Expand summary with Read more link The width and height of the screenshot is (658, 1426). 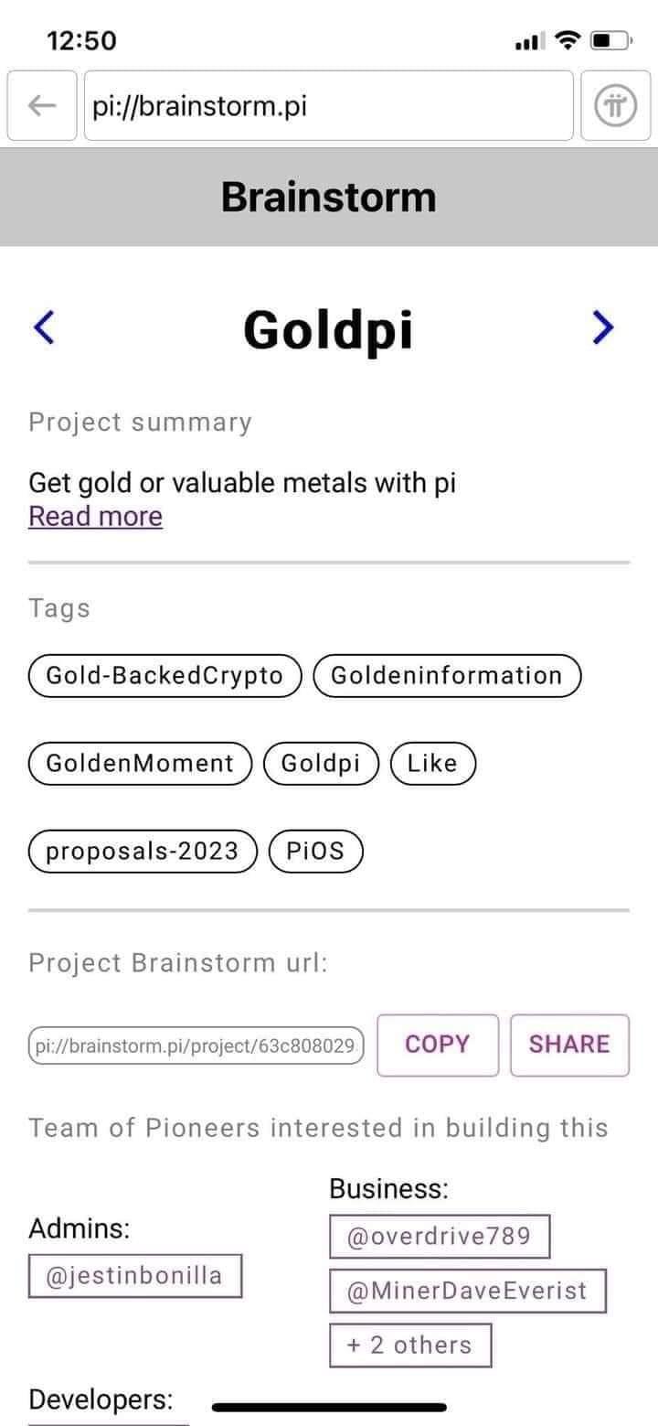click(x=95, y=517)
